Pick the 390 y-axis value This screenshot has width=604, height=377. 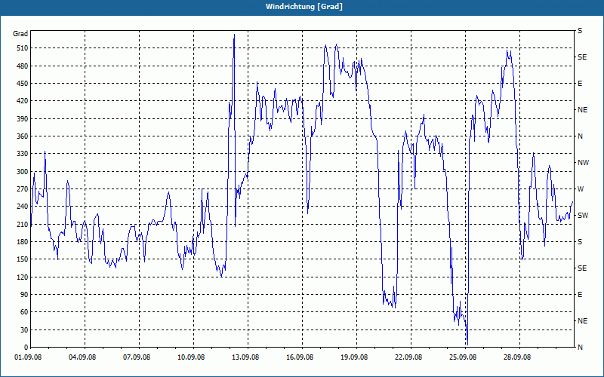point(23,119)
